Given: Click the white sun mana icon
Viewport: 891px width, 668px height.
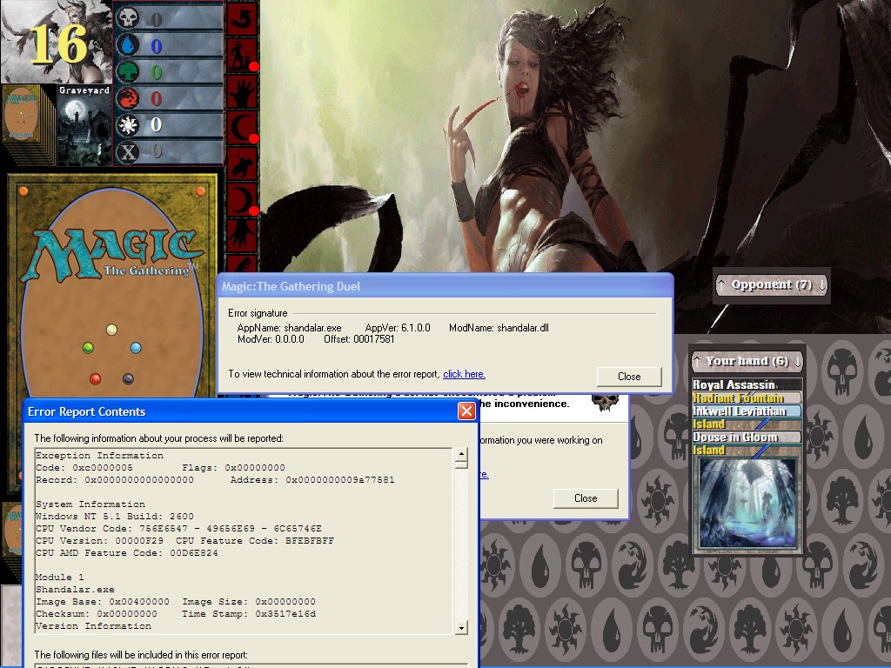Looking at the screenshot, I should 127,125.
